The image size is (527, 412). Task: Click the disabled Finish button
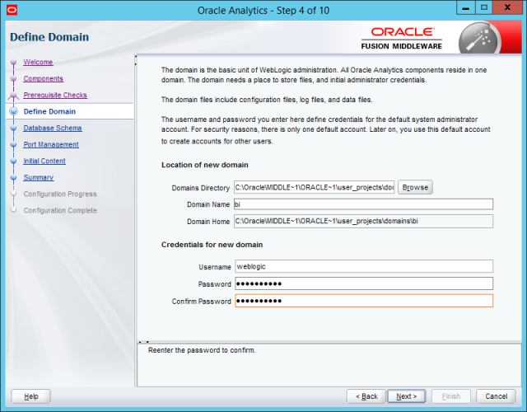coord(451,396)
